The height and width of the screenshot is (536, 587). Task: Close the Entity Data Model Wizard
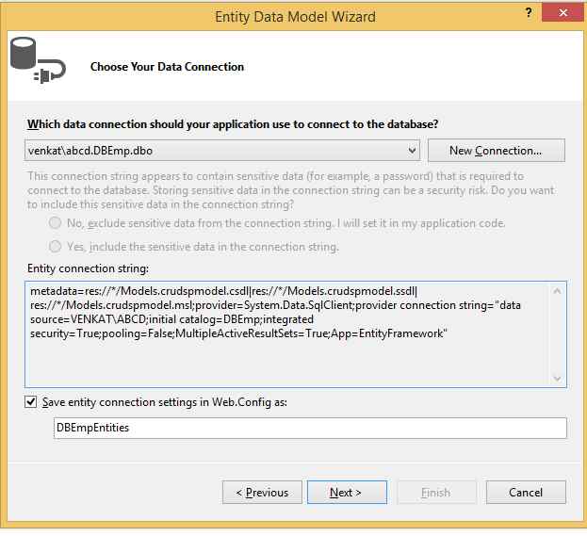pos(563,15)
